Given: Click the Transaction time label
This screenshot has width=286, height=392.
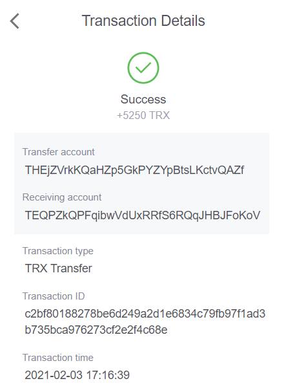Looking at the screenshot, I should 58,358.
